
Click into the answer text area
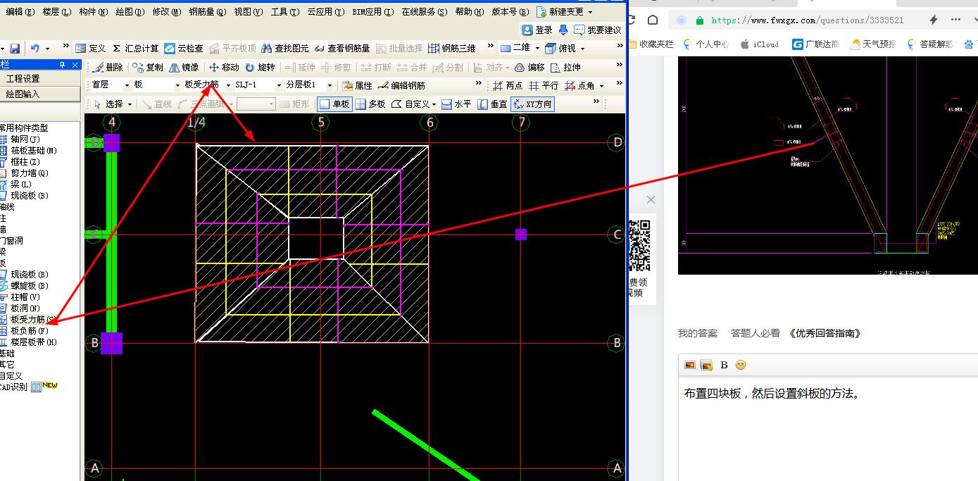[x=827, y=430]
